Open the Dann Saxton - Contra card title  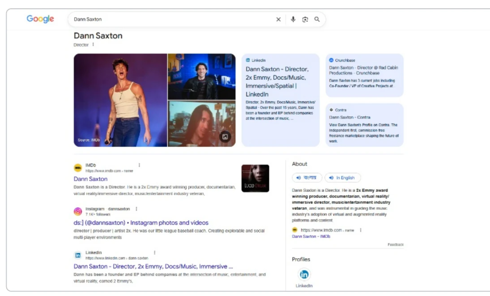coord(350,117)
